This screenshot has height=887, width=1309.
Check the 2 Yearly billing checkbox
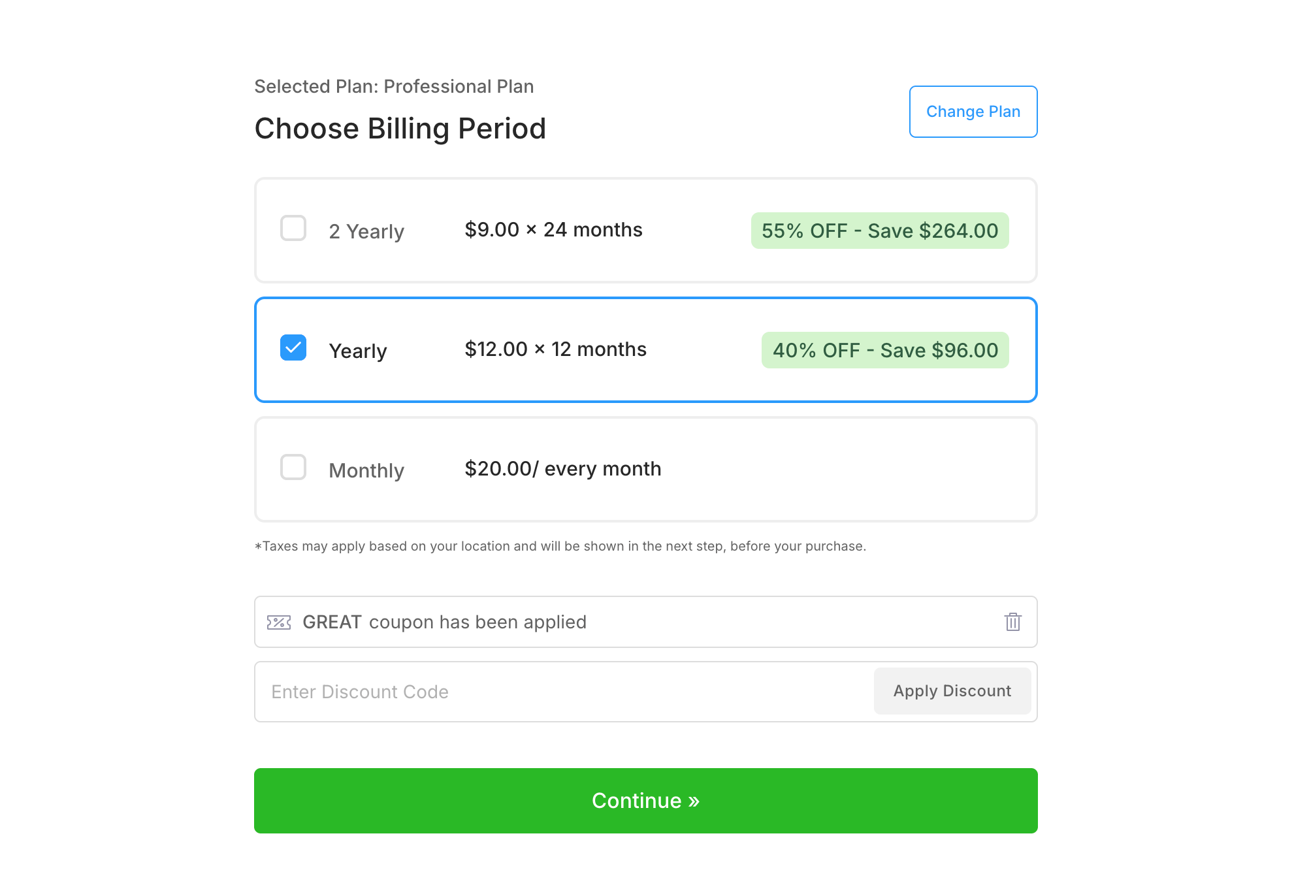pos(293,229)
